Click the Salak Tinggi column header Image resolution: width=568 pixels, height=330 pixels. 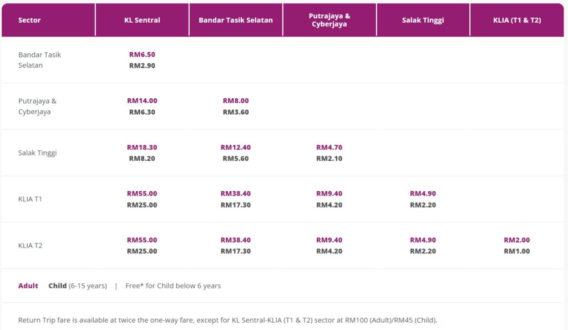pyautogui.click(x=423, y=21)
